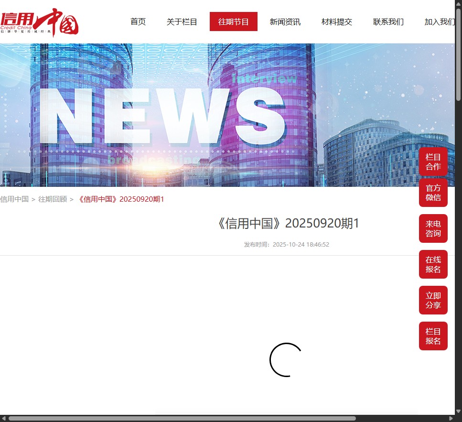
Task: Go to 关于栏目 in the navigation
Action: [182, 22]
